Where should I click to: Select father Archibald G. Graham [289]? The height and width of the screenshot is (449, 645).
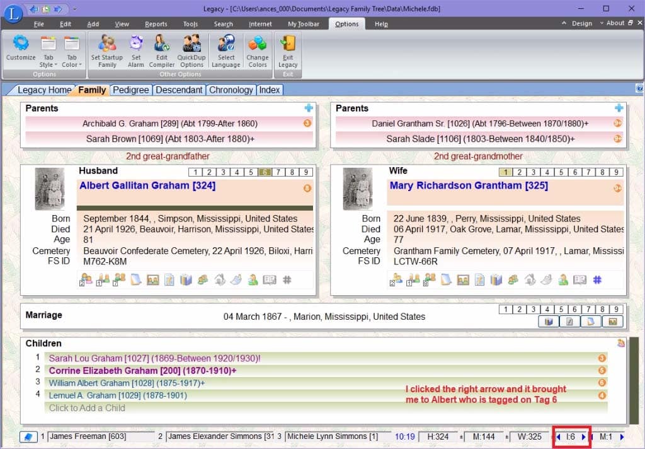(x=169, y=124)
